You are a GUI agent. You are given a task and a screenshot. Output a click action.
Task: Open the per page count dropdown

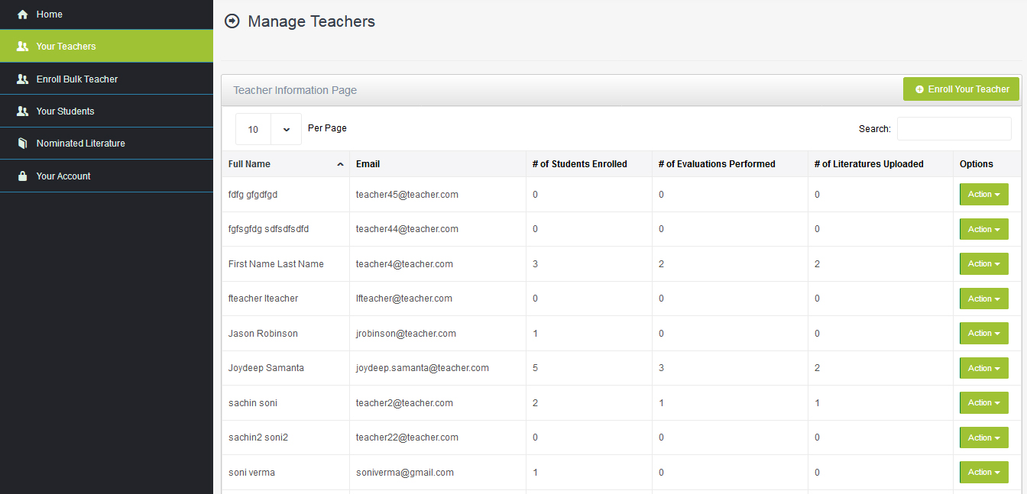coord(268,129)
